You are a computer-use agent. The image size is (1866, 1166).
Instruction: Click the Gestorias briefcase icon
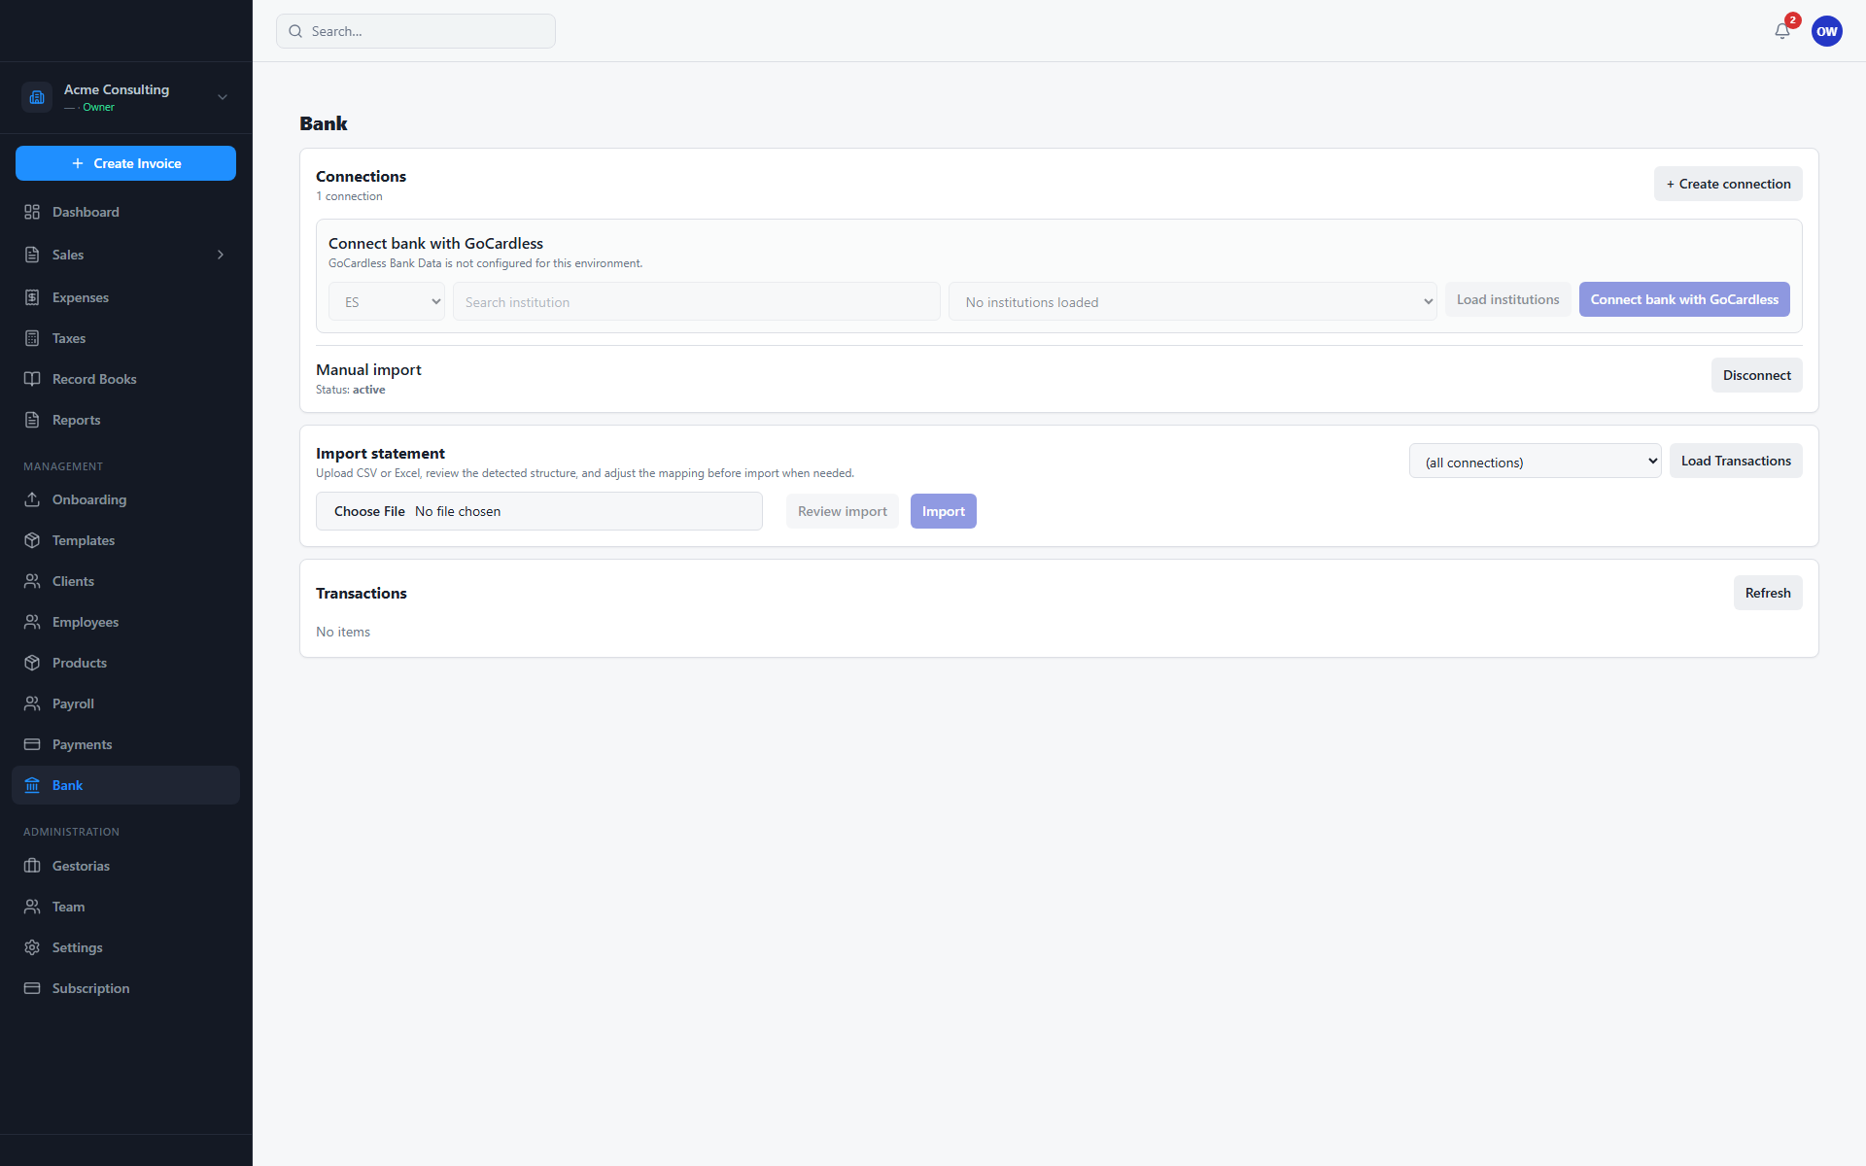coord(32,866)
